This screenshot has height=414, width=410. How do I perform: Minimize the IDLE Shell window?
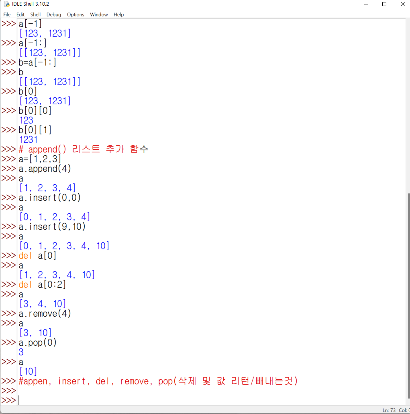366,4
